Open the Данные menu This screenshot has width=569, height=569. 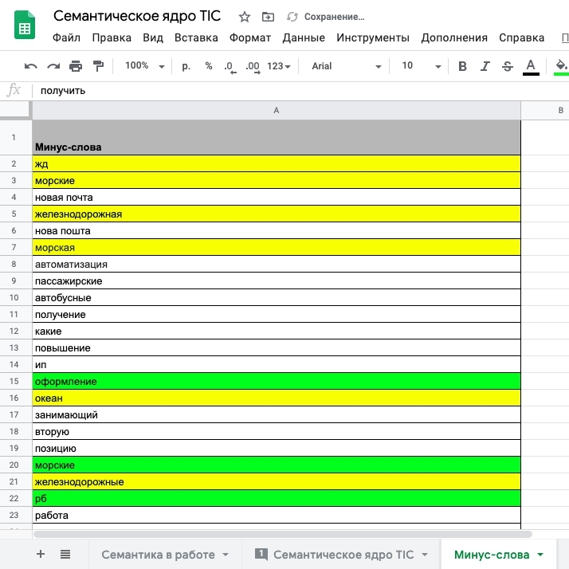pyautogui.click(x=303, y=37)
